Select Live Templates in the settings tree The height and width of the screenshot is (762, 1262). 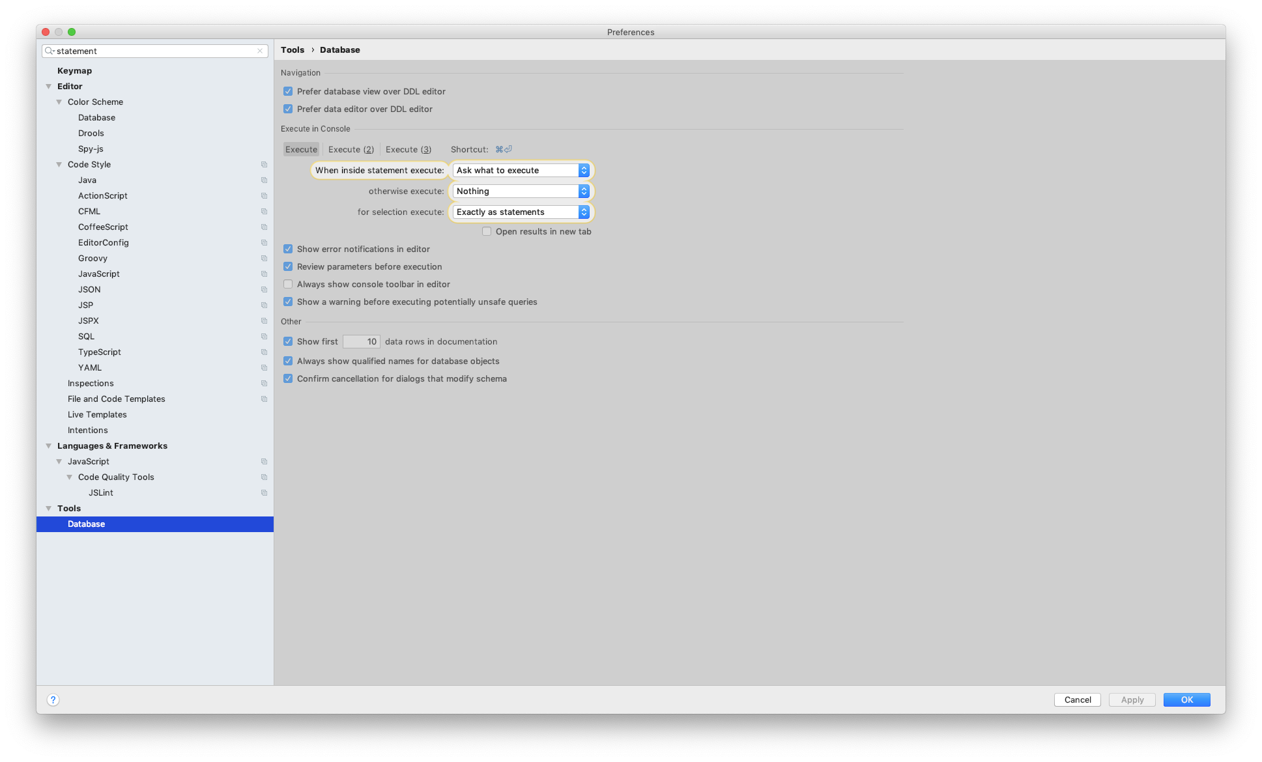97,414
